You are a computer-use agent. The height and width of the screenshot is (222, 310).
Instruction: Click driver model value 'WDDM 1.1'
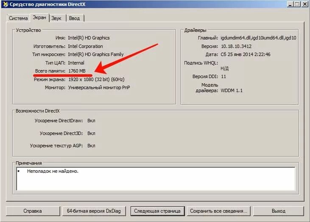(232, 90)
